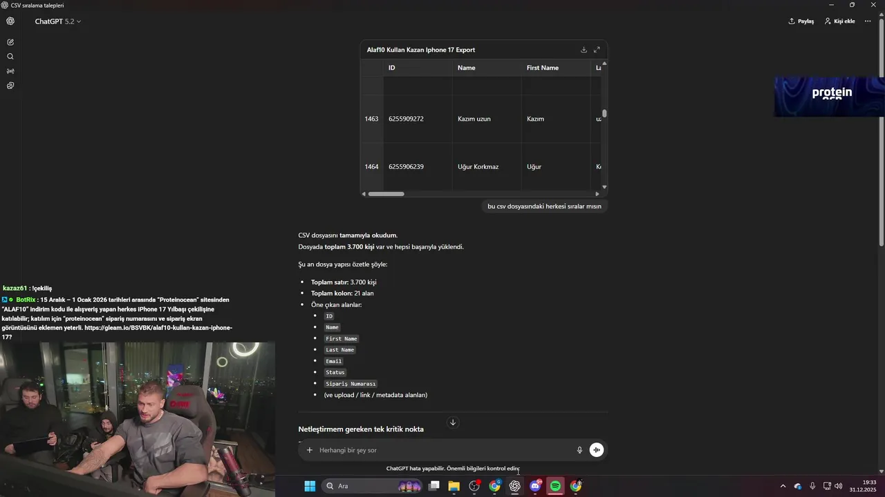The image size is (885, 497).
Task: Expand the CSV table preview to fullscreen
Action: click(x=597, y=50)
